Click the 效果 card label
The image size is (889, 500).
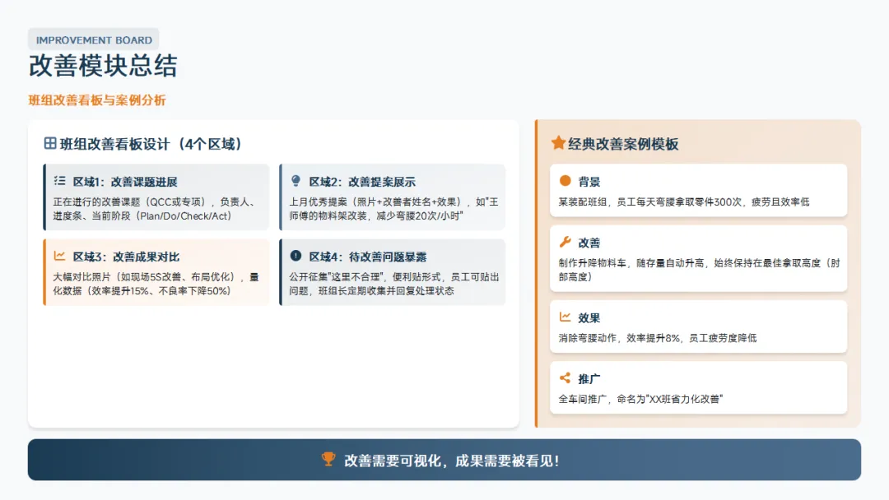(x=589, y=318)
